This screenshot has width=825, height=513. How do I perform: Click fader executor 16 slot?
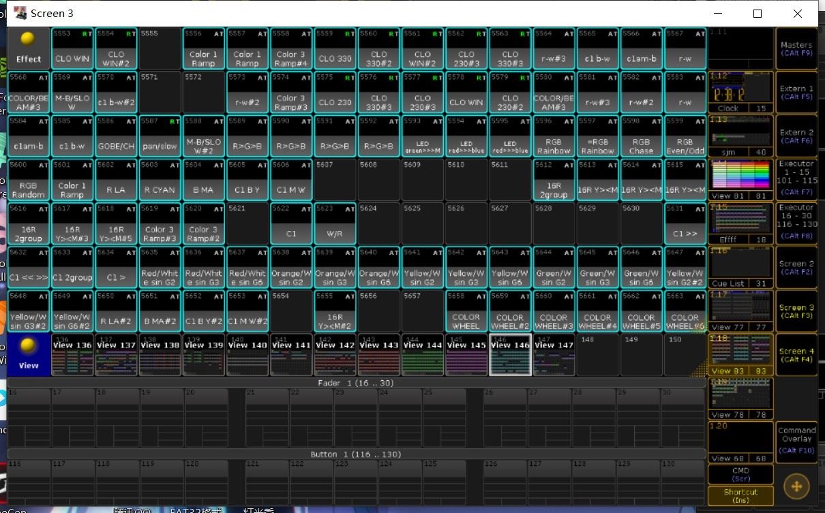click(x=29, y=417)
